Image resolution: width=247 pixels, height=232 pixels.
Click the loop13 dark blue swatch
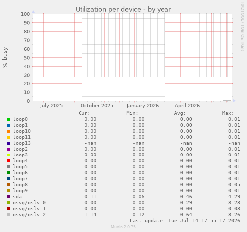pyautogui.click(x=8, y=143)
